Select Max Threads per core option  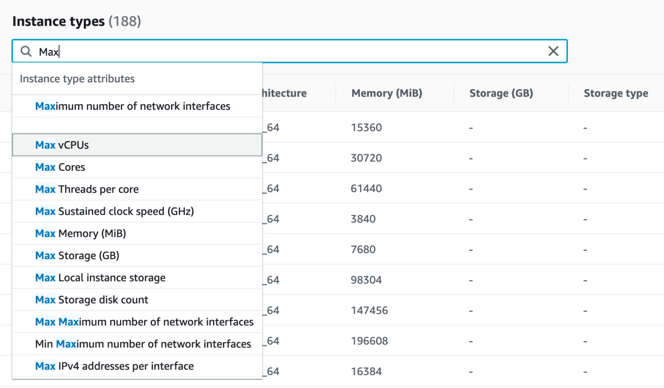(x=87, y=189)
